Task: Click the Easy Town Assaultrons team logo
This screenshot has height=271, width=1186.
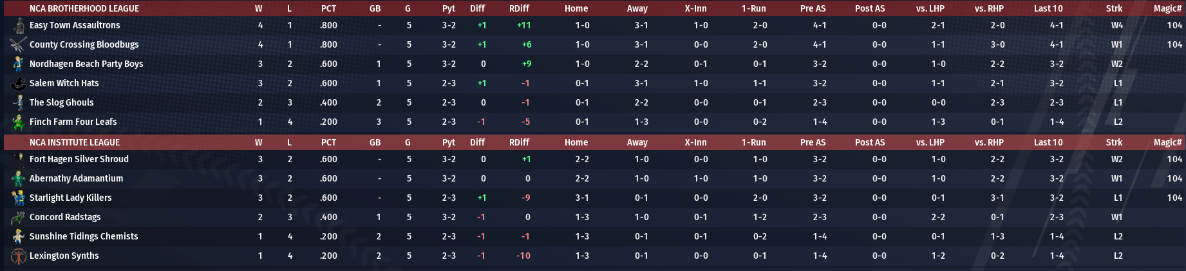Action: (x=18, y=26)
